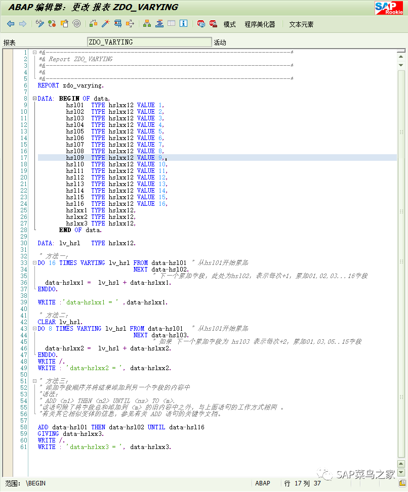The height and width of the screenshot is (492, 408).
Task: Click 'REPORT zdo_varying.' line
Action: (71, 85)
